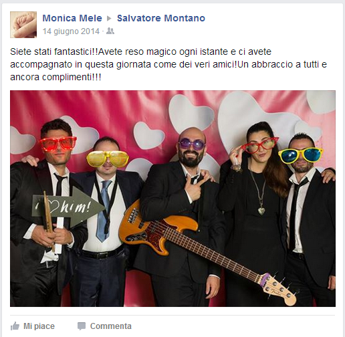Visit Salvatore Montano's profile link
Screen dimensions: 345x337
point(161,18)
